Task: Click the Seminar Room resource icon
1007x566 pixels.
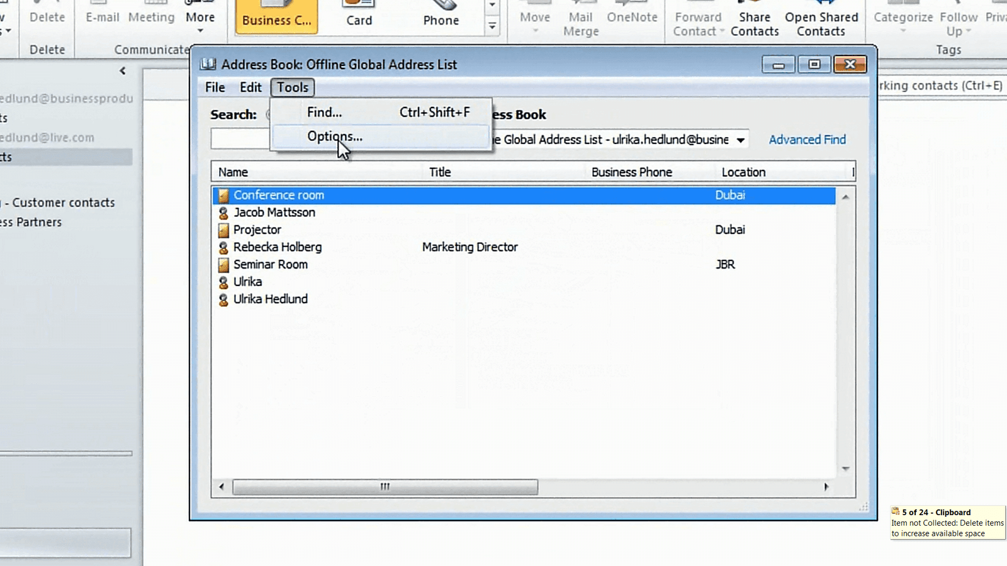Action: pos(223,265)
